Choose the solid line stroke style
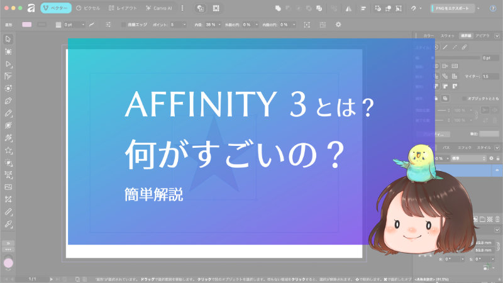 point(445,47)
